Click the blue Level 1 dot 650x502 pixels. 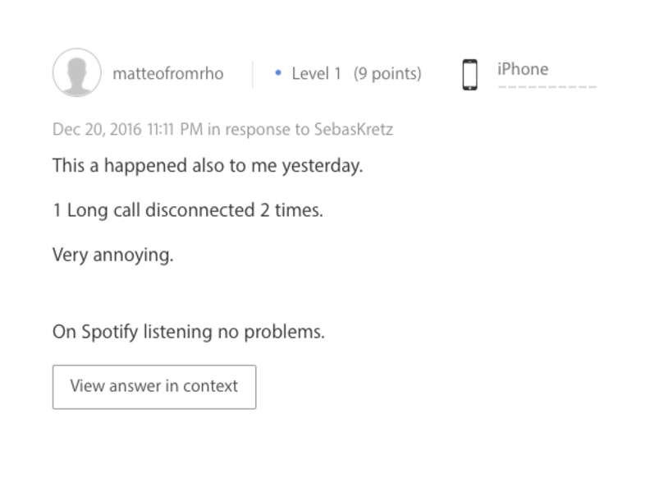point(279,74)
